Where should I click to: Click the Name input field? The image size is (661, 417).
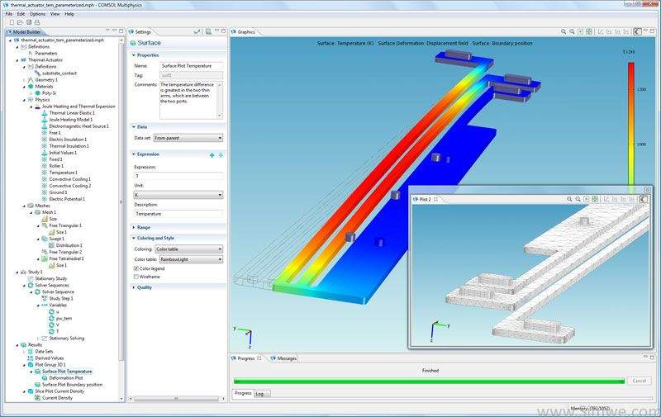[192, 66]
